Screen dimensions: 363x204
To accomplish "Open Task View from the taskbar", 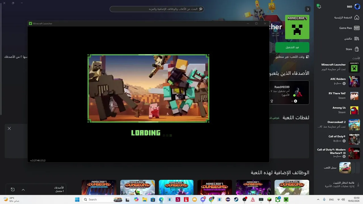I will coord(128,199).
